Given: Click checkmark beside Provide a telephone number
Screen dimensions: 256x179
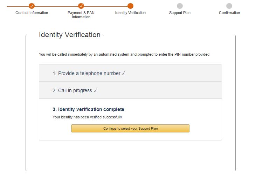Looking at the screenshot, I should click(x=123, y=73).
